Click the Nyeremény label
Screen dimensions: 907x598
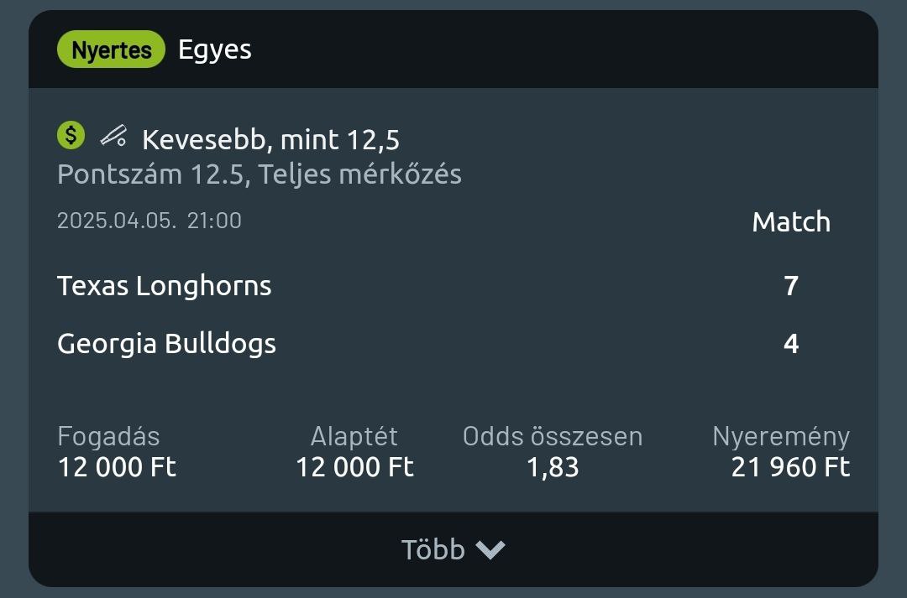pyautogui.click(x=781, y=437)
